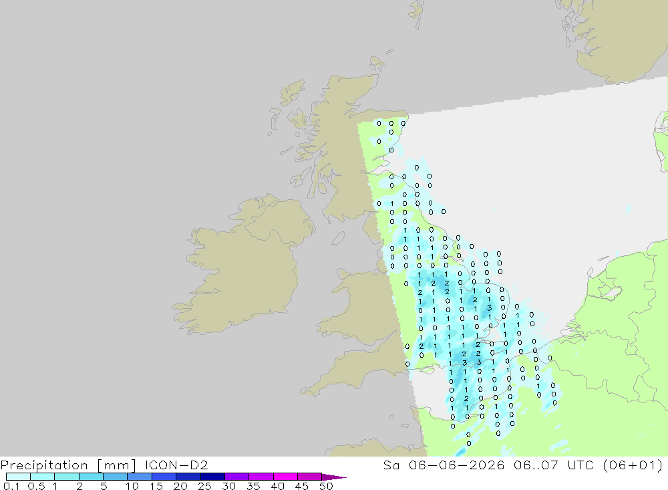Click the '0.1' legend label
Image resolution: width=668 pixels, height=490 pixels.
[11, 486]
